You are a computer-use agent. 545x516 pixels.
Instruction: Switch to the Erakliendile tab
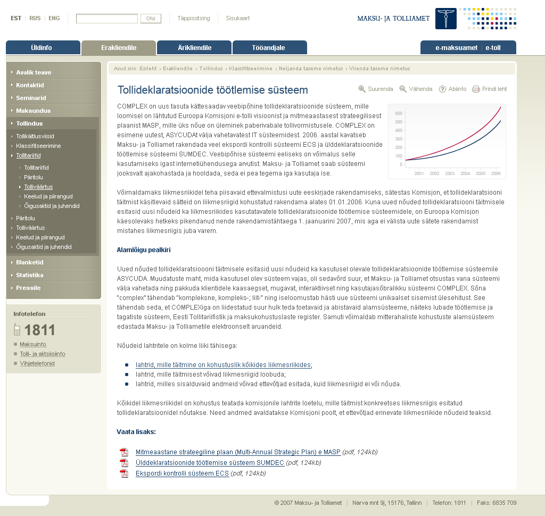tap(119, 48)
